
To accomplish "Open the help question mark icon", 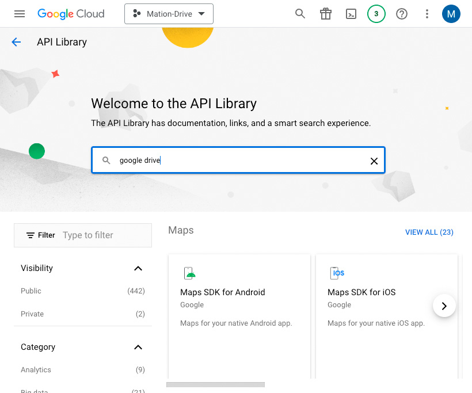I will (402, 14).
